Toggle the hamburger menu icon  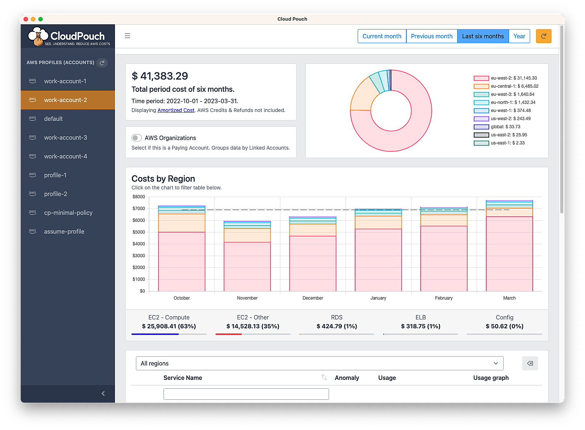pyautogui.click(x=127, y=36)
